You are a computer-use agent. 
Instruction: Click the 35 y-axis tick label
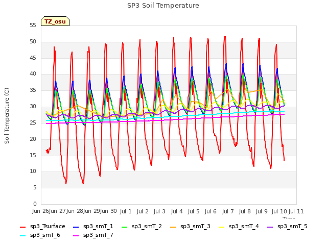pyautogui.click(x=33, y=90)
